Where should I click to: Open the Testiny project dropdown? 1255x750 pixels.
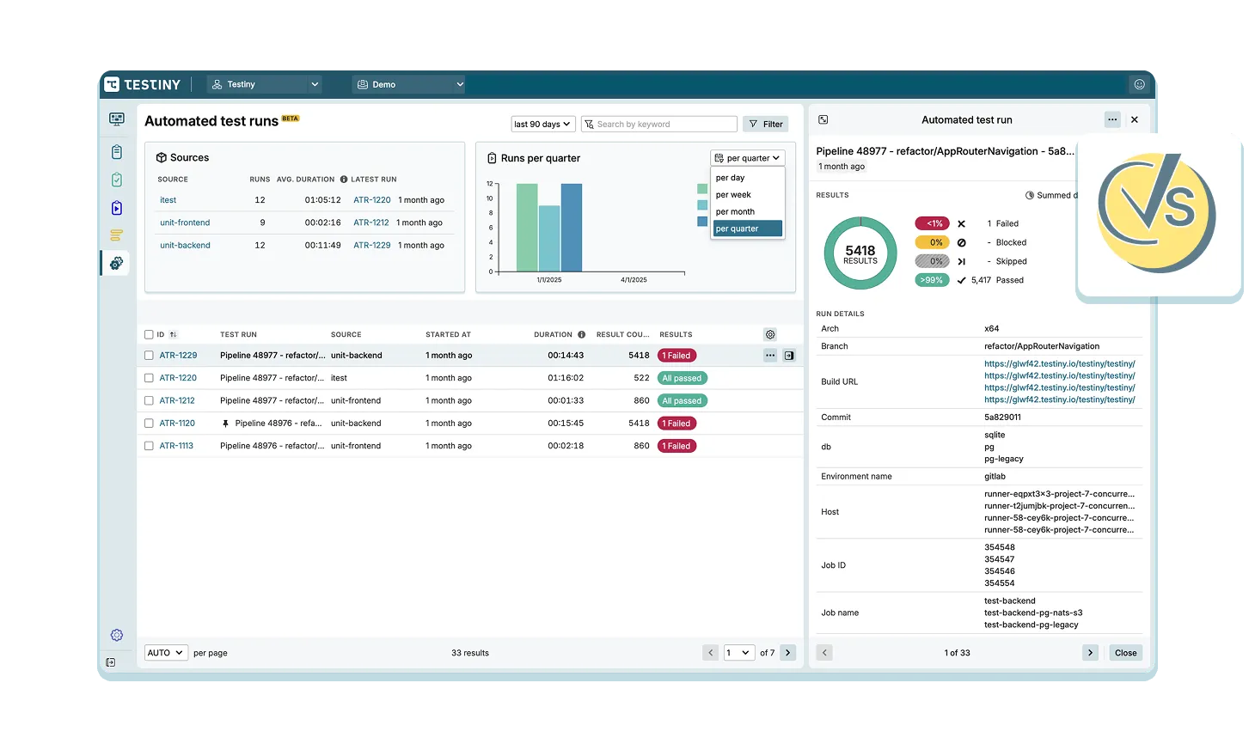click(264, 83)
